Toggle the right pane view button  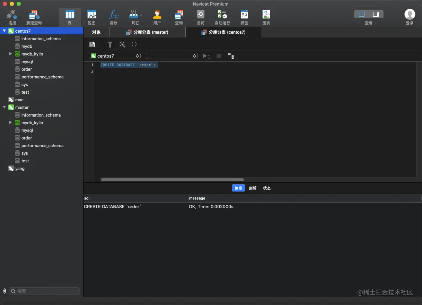(376, 14)
